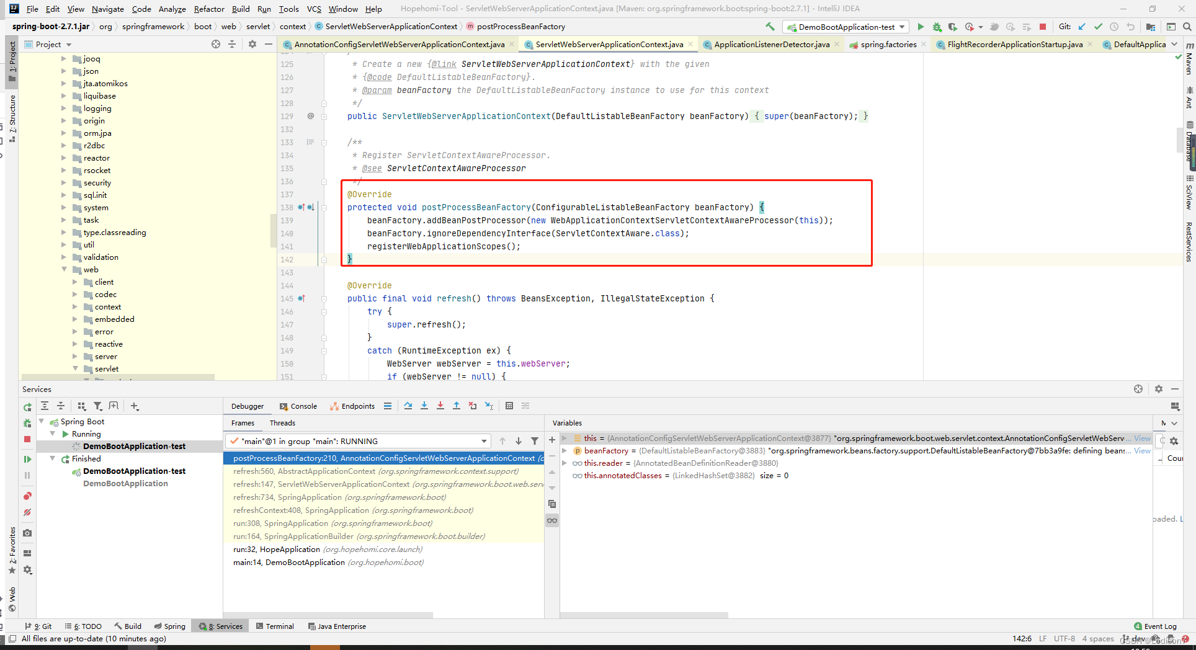Expand the security folder in Project tree
Viewport: 1196px width, 650px height.
(64, 183)
